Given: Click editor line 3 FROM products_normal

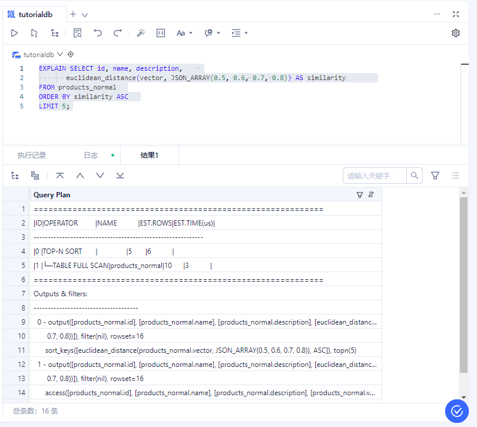Looking at the screenshot, I should point(78,87).
